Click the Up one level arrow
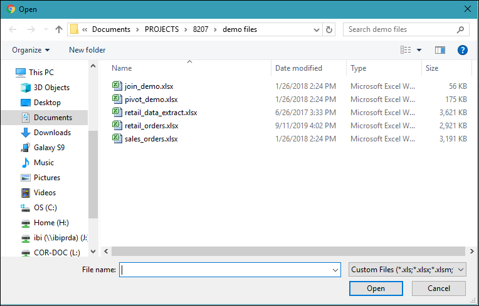 (x=59, y=29)
